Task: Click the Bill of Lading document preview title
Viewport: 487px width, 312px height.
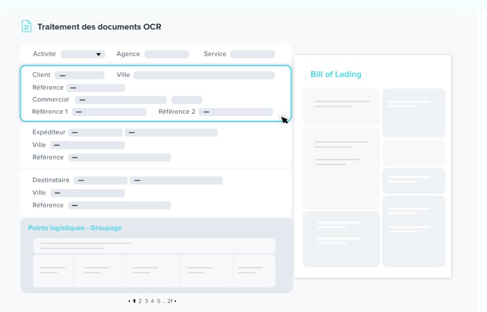Action: [x=336, y=74]
